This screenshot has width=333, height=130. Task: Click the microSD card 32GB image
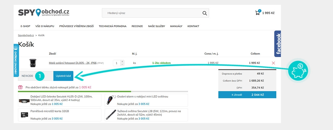24,115
